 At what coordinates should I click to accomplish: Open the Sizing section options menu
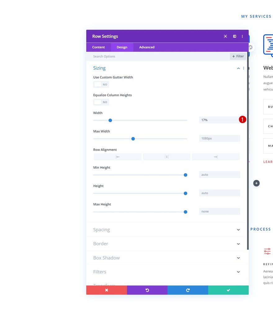(x=243, y=68)
